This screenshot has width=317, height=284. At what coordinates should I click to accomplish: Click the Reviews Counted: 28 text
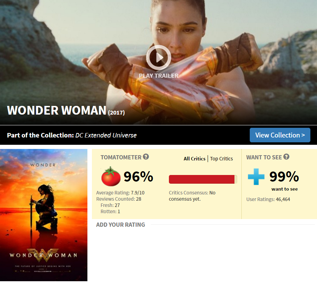point(119,199)
